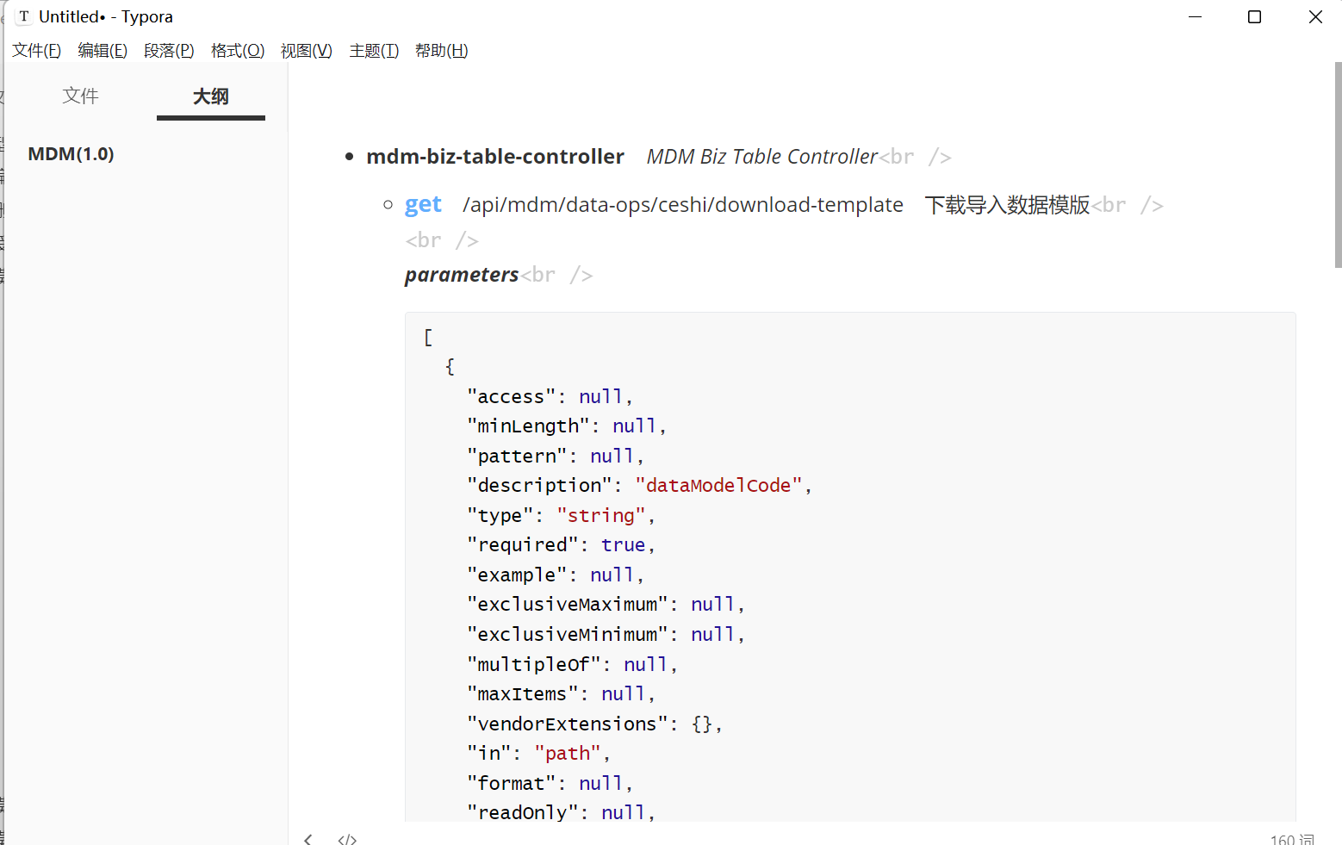The width and height of the screenshot is (1342, 845).
Task: Place cursor in mdm-biz-table-controller heading text
Action: click(x=494, y=157)
